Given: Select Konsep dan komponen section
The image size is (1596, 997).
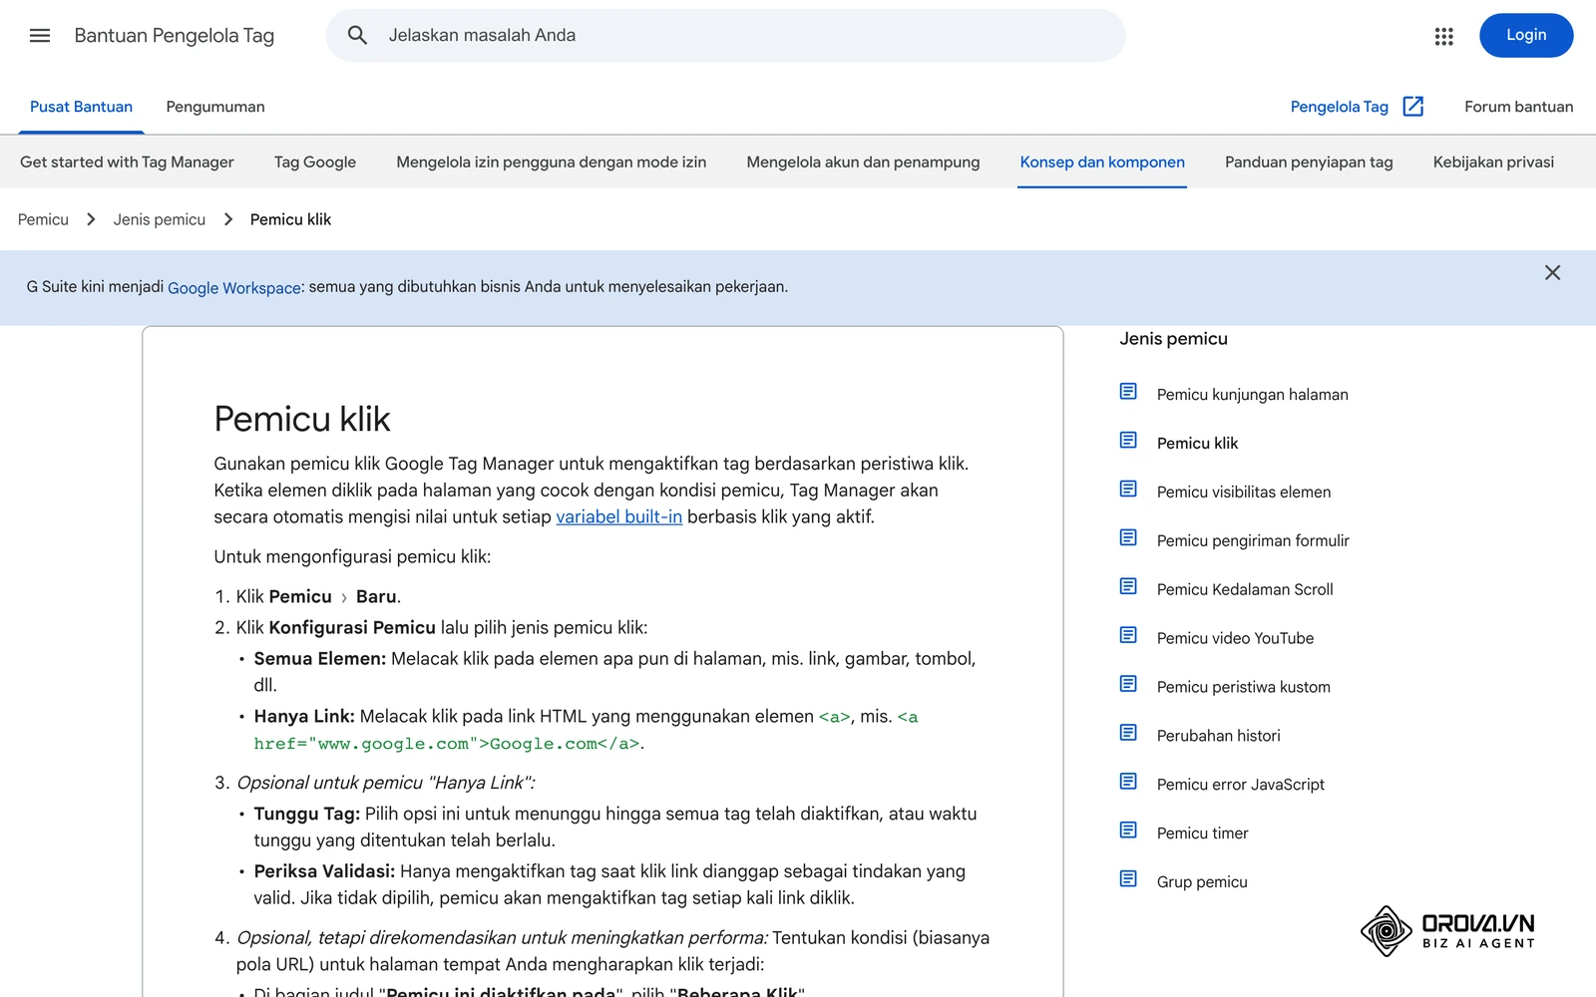Looking at the screenshot, I should 1102,162.
